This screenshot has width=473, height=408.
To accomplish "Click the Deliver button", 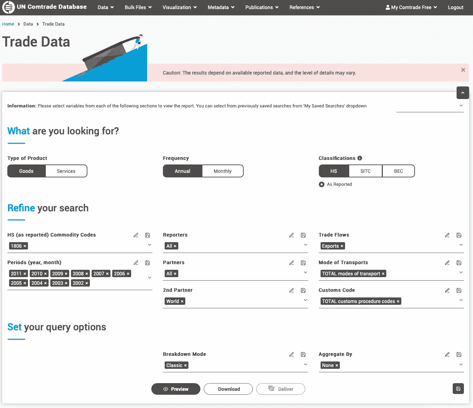I will [x=281, y=389].
